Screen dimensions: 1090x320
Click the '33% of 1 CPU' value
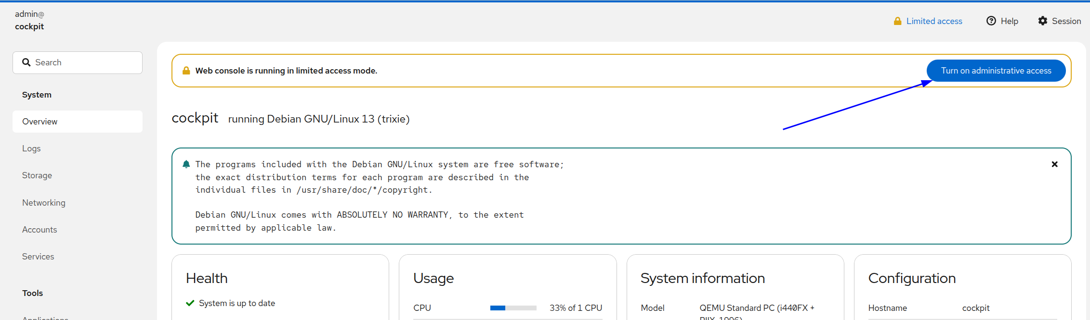pyautogui.click(x=576, y=308)
